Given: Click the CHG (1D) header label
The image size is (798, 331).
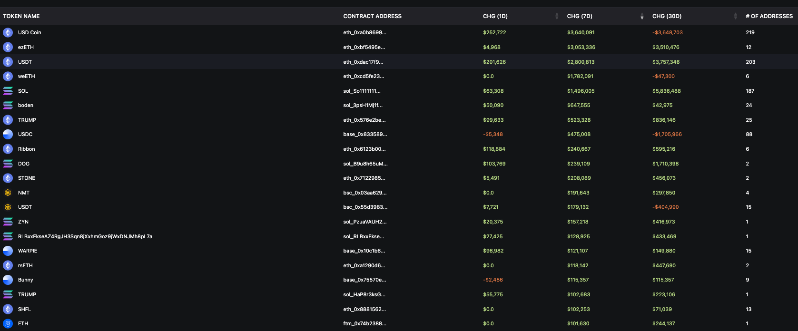Looking at the screenshot, I should pyautogui.click(x=495, y=16).
